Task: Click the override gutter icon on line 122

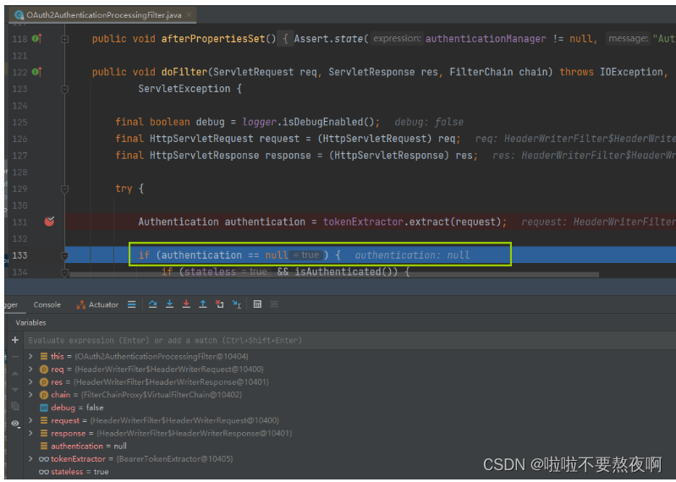Action: click(36, 72)
